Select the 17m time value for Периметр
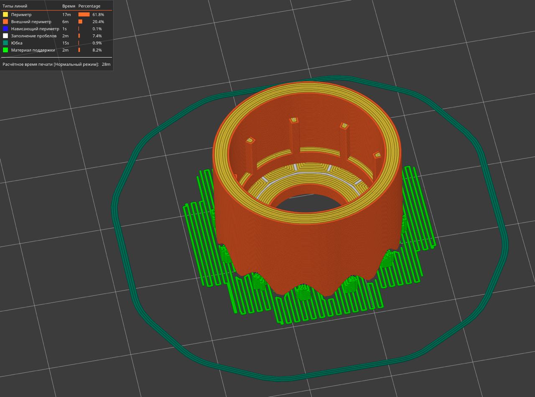The image size is (535, 397). [x=66, y=15]
